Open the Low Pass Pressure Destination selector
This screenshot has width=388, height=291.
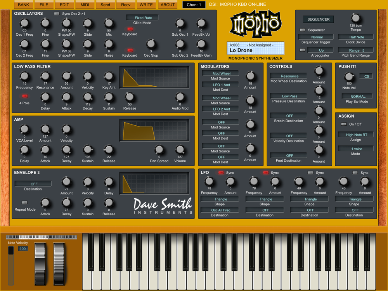(289, 96)
